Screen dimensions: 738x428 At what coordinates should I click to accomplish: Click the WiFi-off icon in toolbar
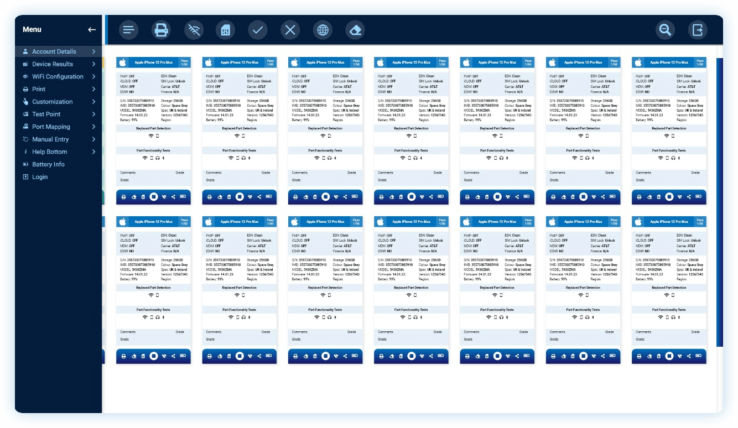tap(193, 30)
